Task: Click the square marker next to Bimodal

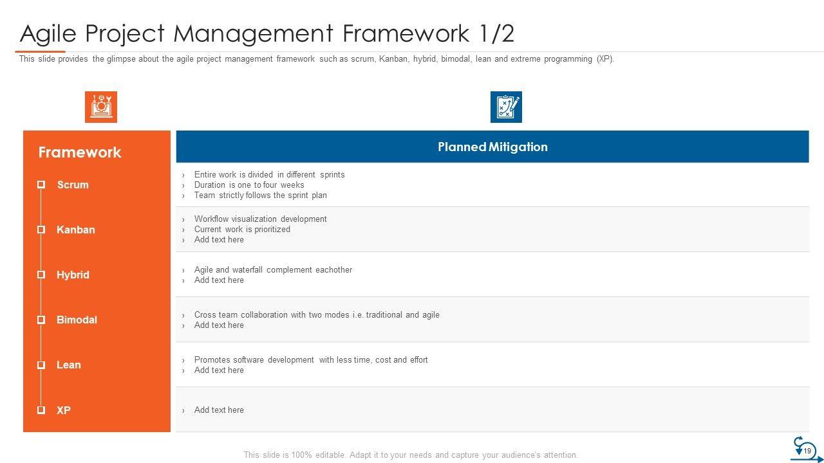Action: [41, 320]
